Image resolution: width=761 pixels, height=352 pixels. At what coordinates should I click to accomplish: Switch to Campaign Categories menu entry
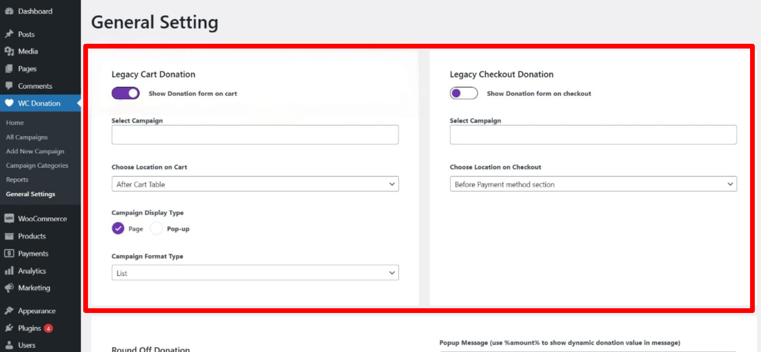point(37,165)
